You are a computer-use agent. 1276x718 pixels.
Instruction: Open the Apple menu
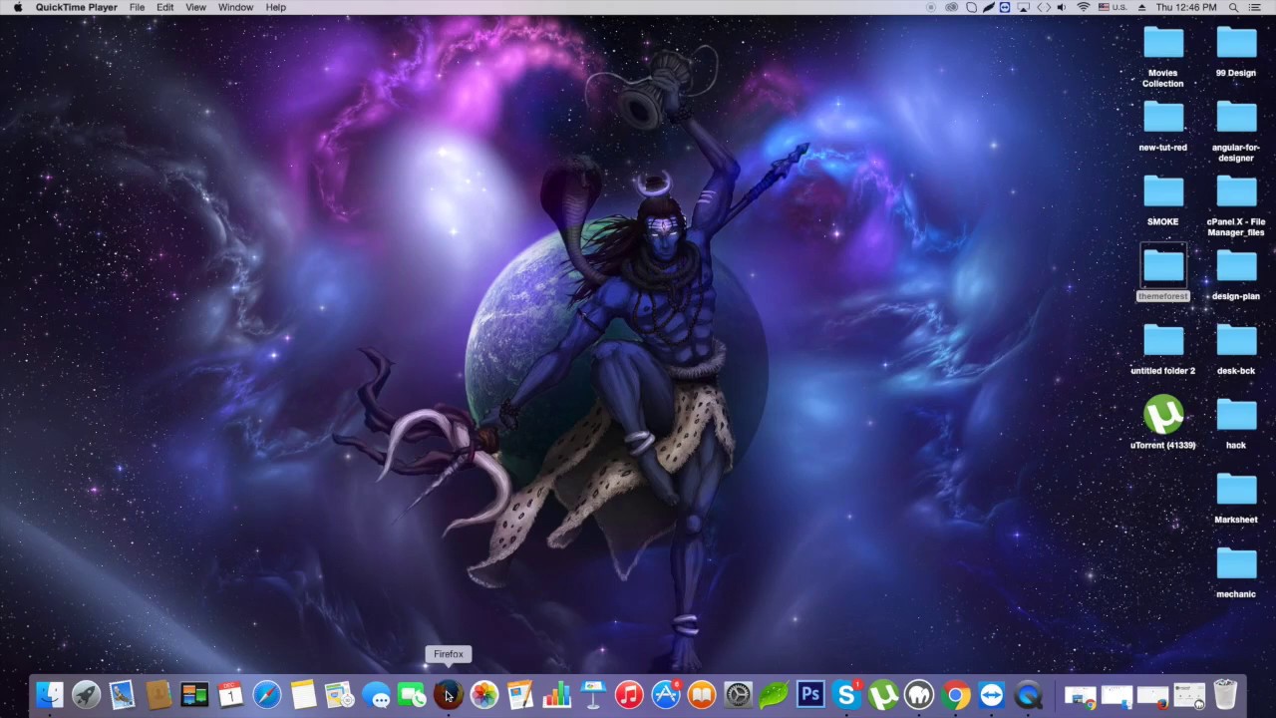(17, 7)
